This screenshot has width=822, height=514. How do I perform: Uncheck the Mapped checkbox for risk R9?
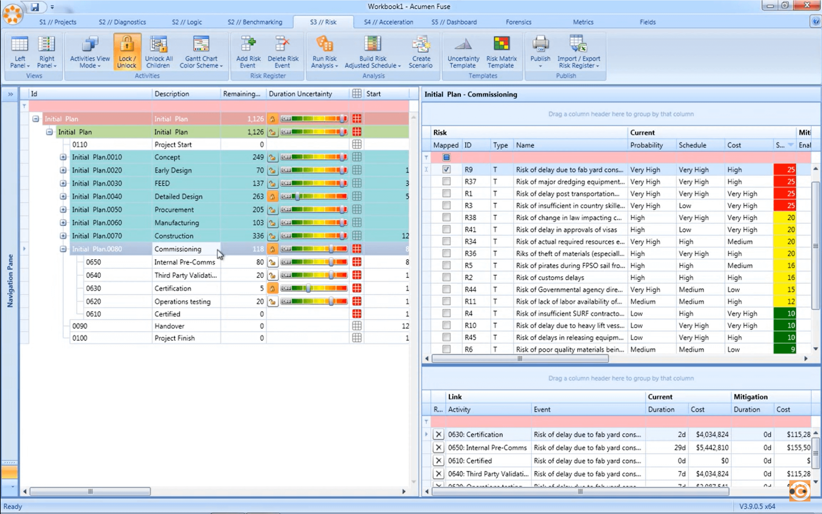pos(446,169)
